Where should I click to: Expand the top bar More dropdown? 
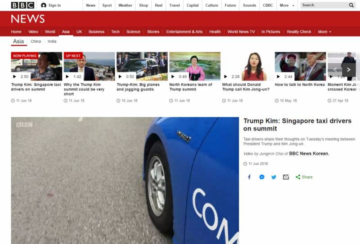[x=287, y=5]
